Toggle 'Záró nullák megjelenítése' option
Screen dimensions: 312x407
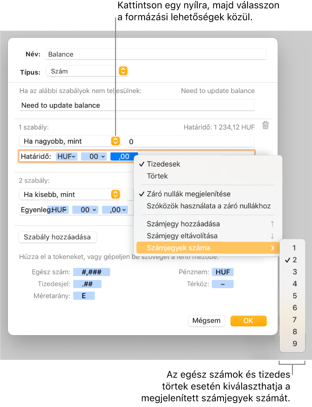coord(208,194)
